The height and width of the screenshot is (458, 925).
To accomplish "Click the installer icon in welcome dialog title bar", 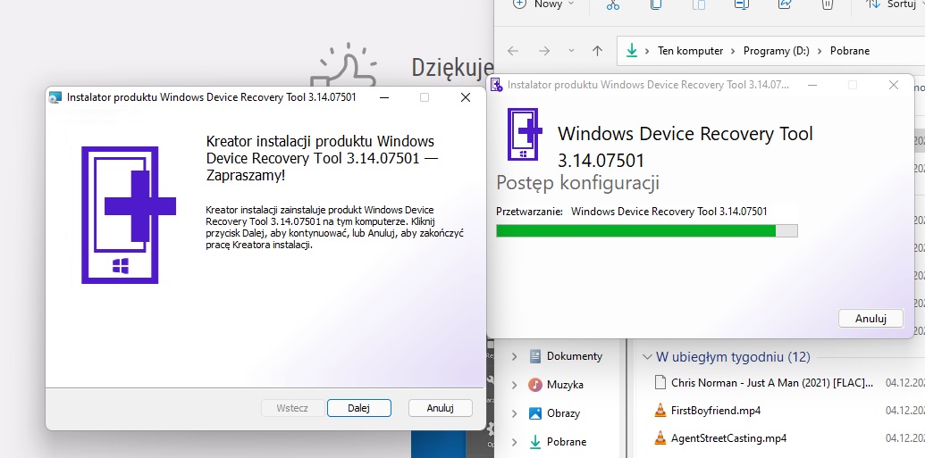I will click(x=55, y=97).
